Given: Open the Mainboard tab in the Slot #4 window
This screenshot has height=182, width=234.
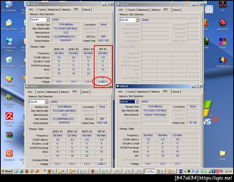Looking at the screenshot, I should tap(143, 92).
